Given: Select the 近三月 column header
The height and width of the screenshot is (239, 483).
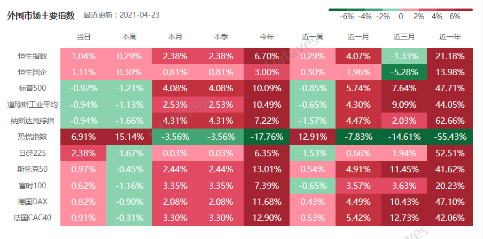Looking at the screenshot, I should tap(404, 37).
